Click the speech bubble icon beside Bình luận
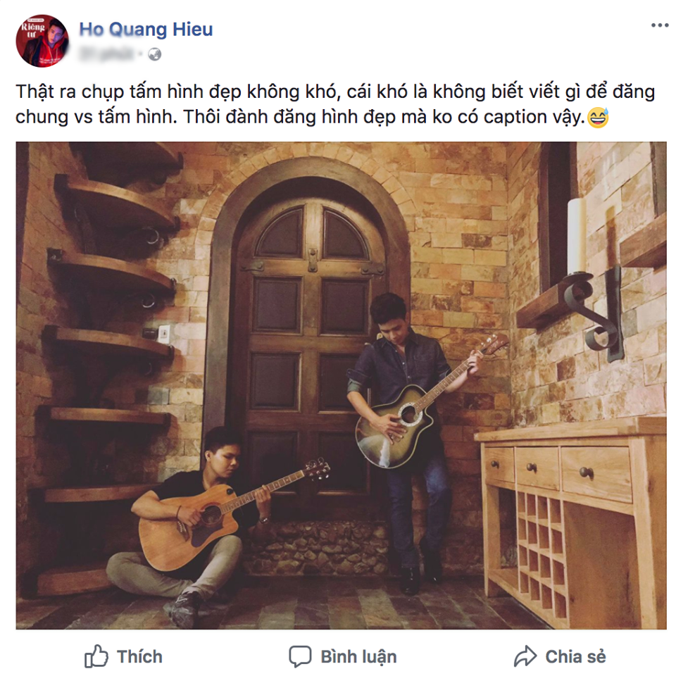The width and height of the screenshot is (676, 676). [x=301, y=656]
